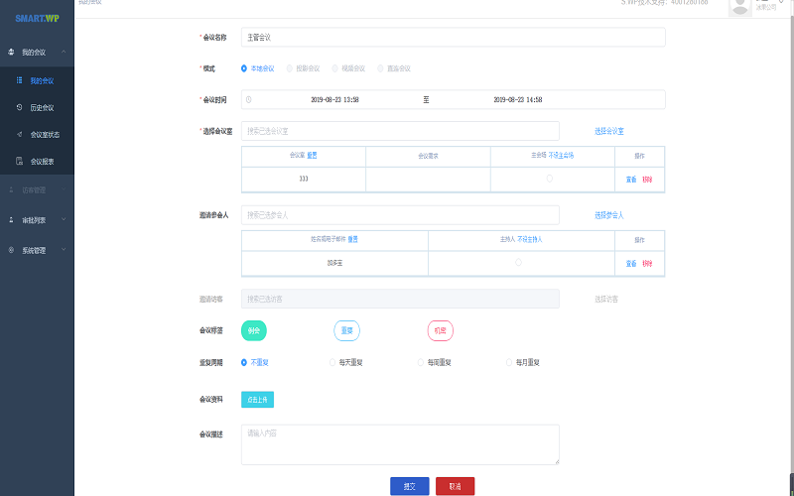Select the 每周重复 repeat radio
Screen dimensions: 794x496
click(x=420, y=362)
